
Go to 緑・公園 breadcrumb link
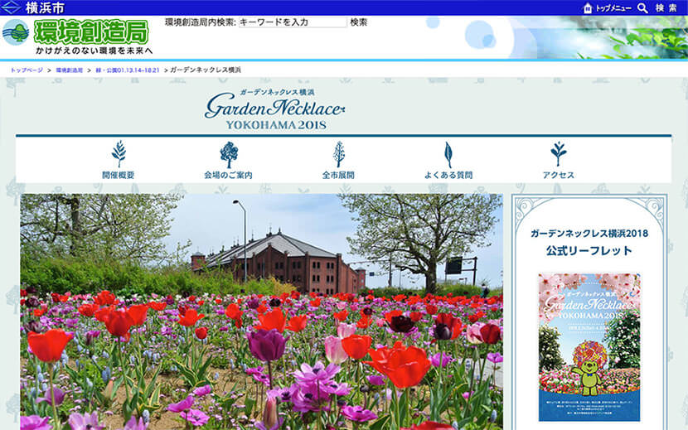tap(128, 70)
